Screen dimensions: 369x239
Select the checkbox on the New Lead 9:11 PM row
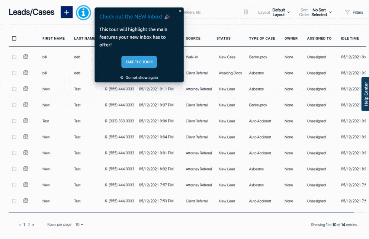(x=14, y=89)
